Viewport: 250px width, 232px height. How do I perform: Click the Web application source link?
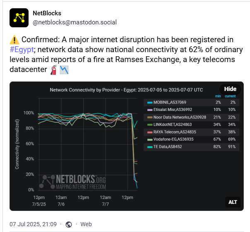(86, 224)
